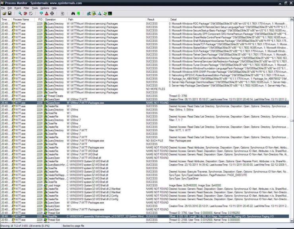Open the Edit menu
This screenshot has height=229, width=294.
10,8
